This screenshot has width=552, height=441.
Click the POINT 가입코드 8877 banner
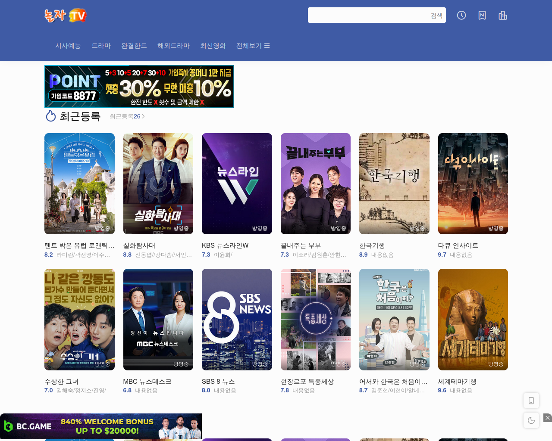tap(139, 87)
